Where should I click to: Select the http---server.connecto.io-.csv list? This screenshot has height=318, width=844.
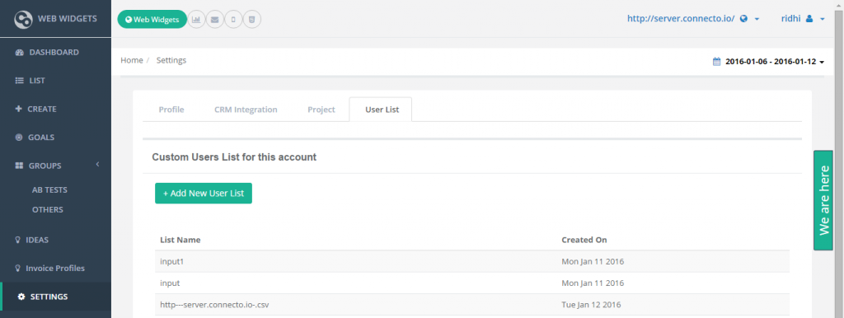(214, 305)
